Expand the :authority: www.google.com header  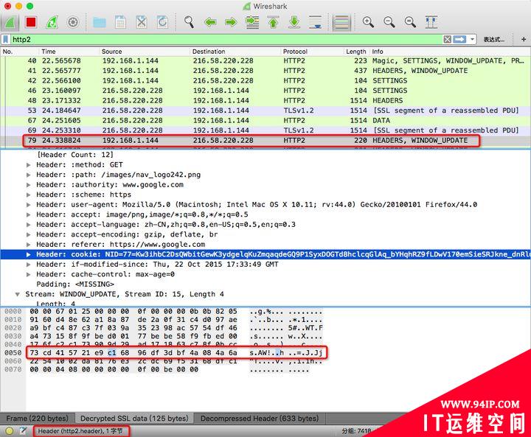tap(29, 185)
